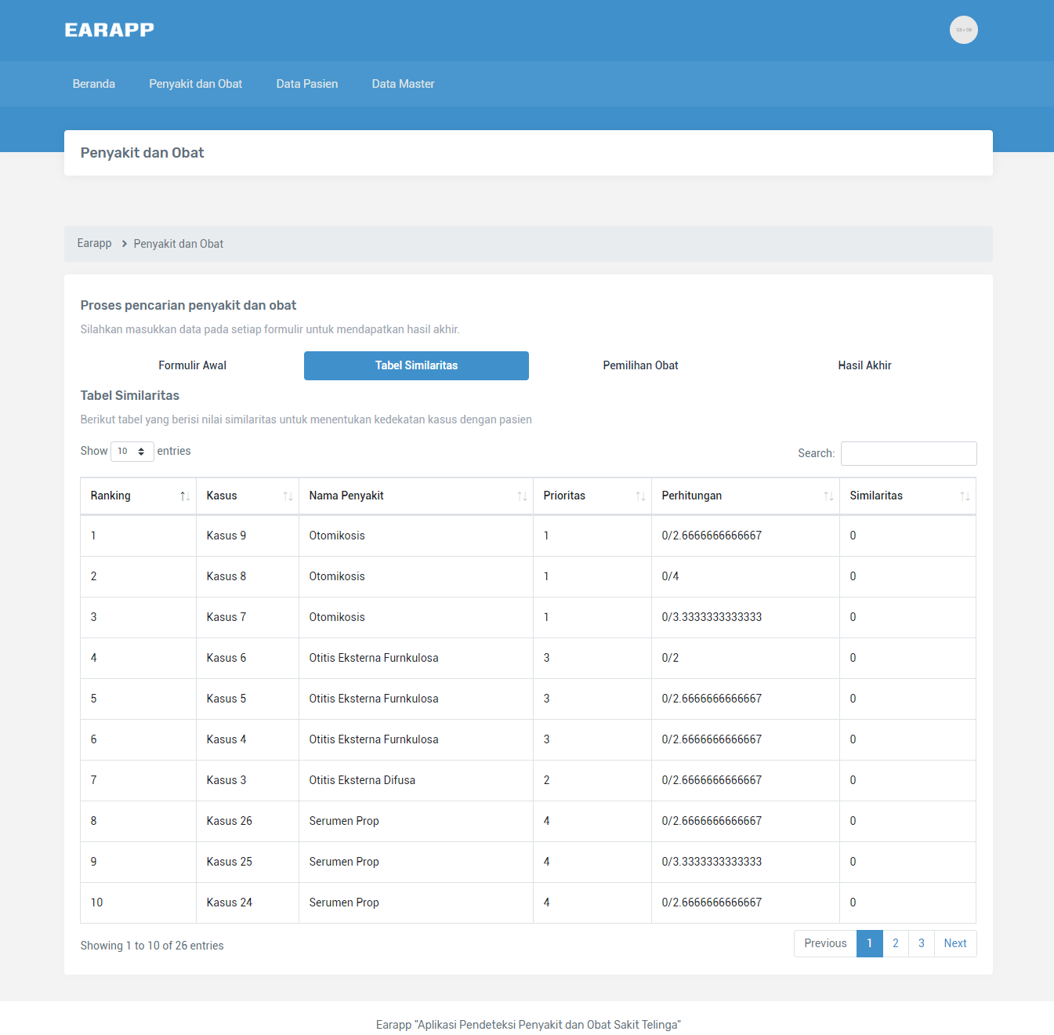Click Earapp breadcrumb link

click(x=94, y=244)
